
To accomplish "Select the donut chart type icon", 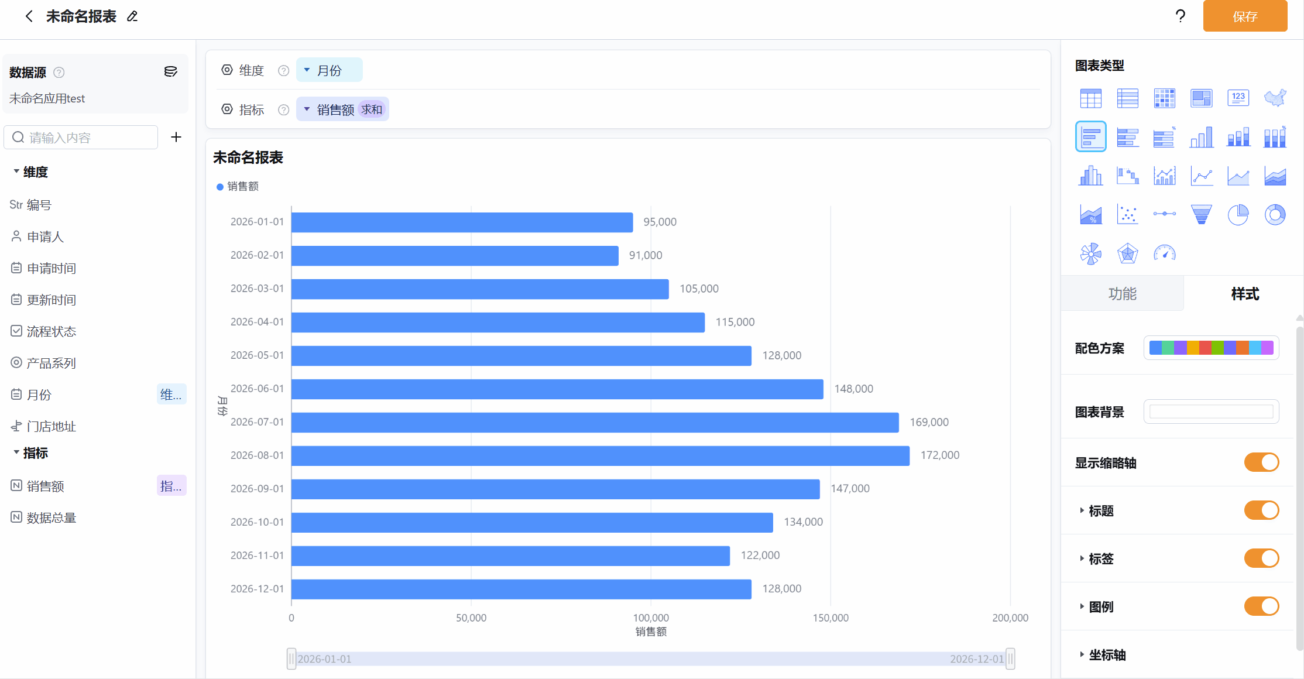I will [x=1275, y=215].
